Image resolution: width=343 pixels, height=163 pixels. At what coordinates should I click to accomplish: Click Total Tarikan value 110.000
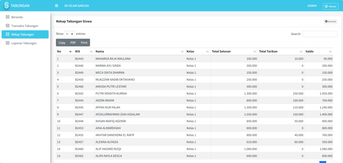(298, 107)
